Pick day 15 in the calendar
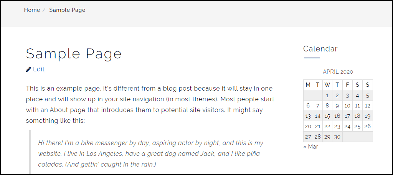This screenshot has height=175, width=393. pos(327,116)
